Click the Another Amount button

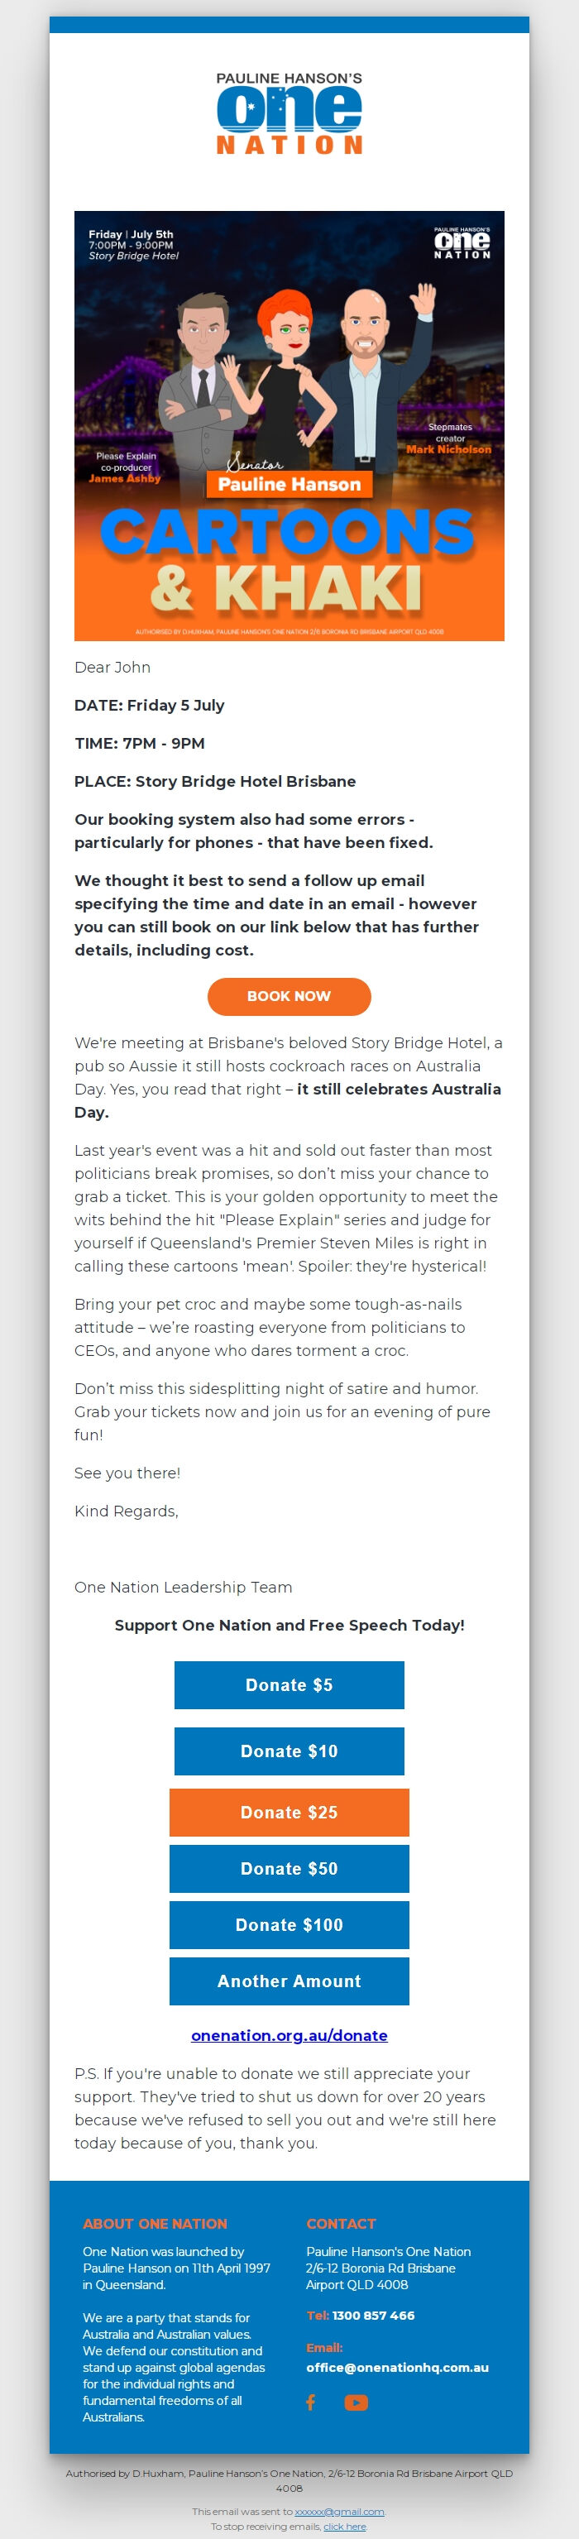click(x=289, y=1981)
